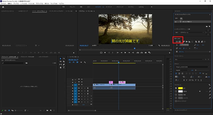Open playback resolution dropdown
The width and height of the screenshot is (213, 115).
152,46
